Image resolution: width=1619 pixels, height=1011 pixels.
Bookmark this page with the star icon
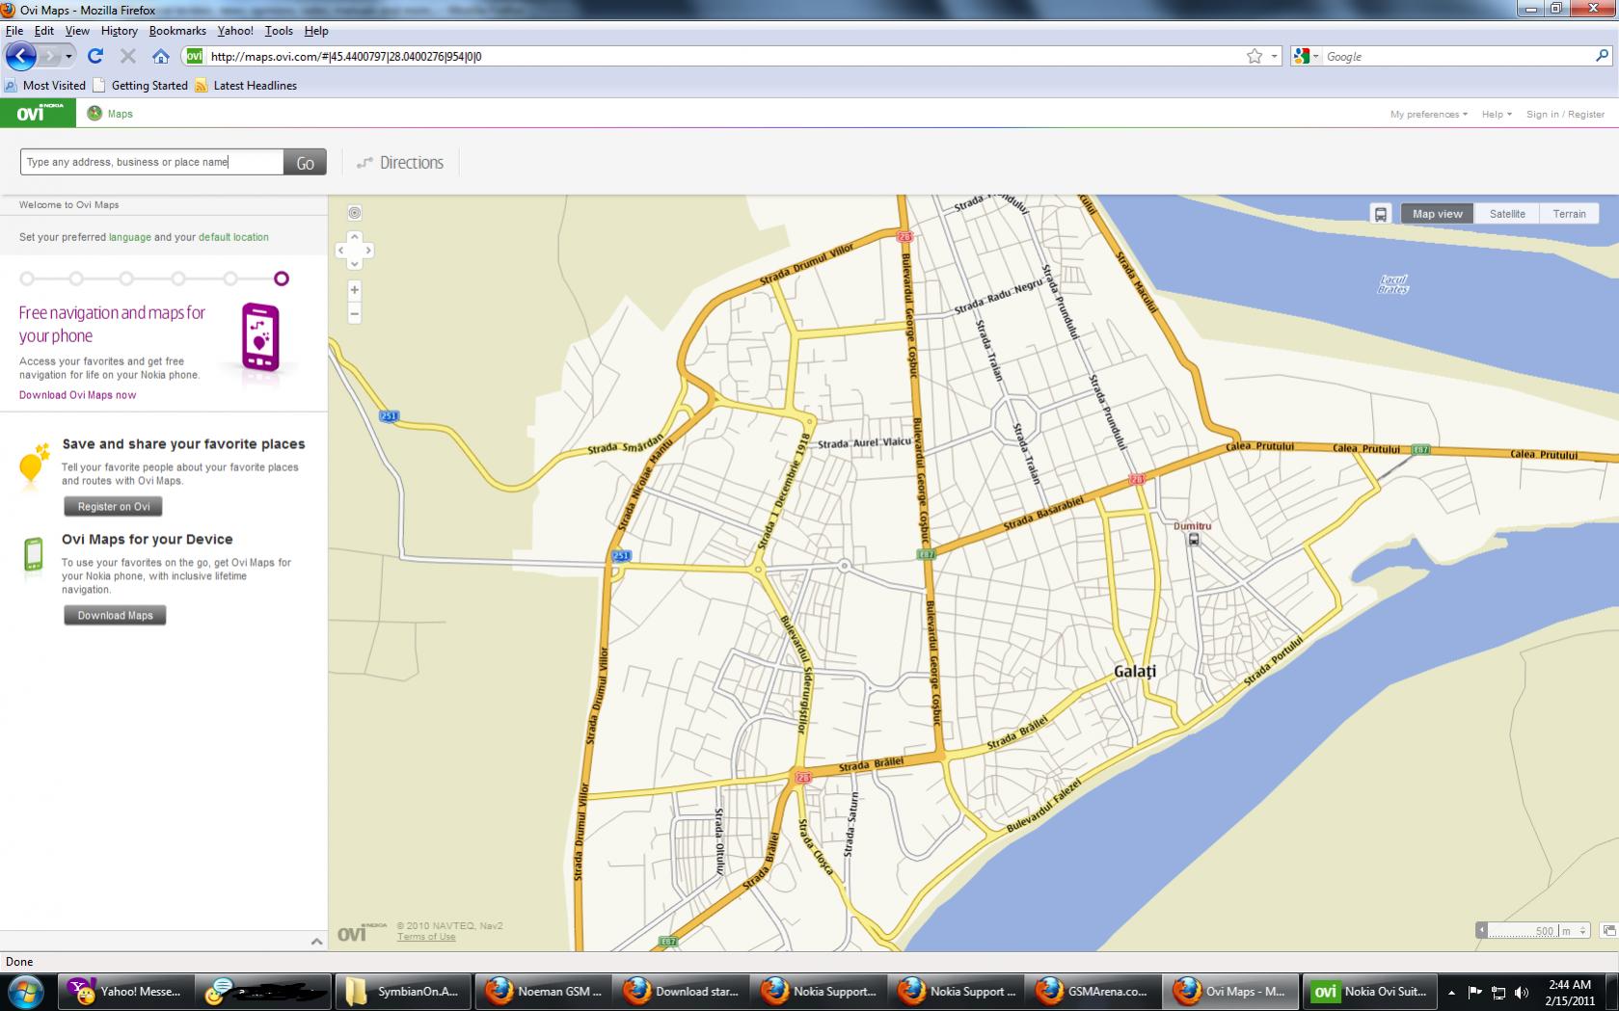(1254, 56)
